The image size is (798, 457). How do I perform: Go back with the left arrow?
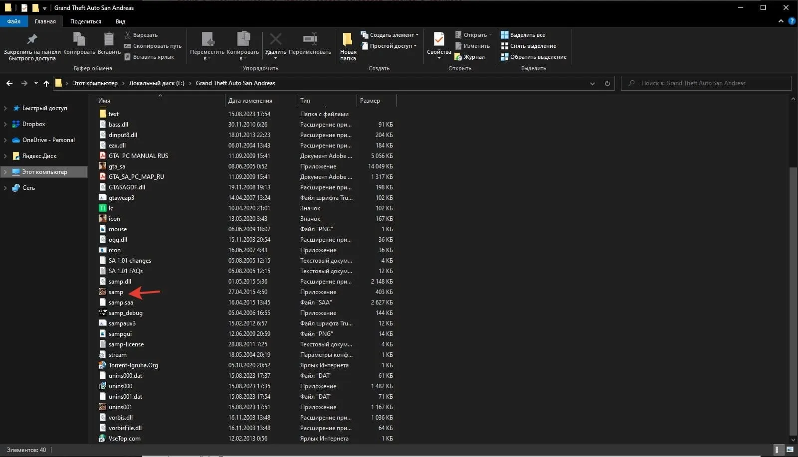9,83
